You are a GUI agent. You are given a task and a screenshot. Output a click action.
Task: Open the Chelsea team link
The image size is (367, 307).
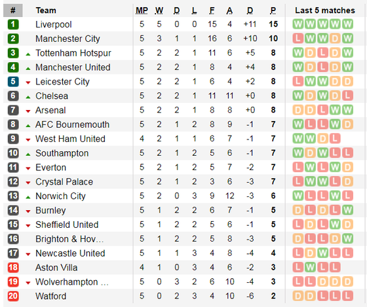pos(52,96)
